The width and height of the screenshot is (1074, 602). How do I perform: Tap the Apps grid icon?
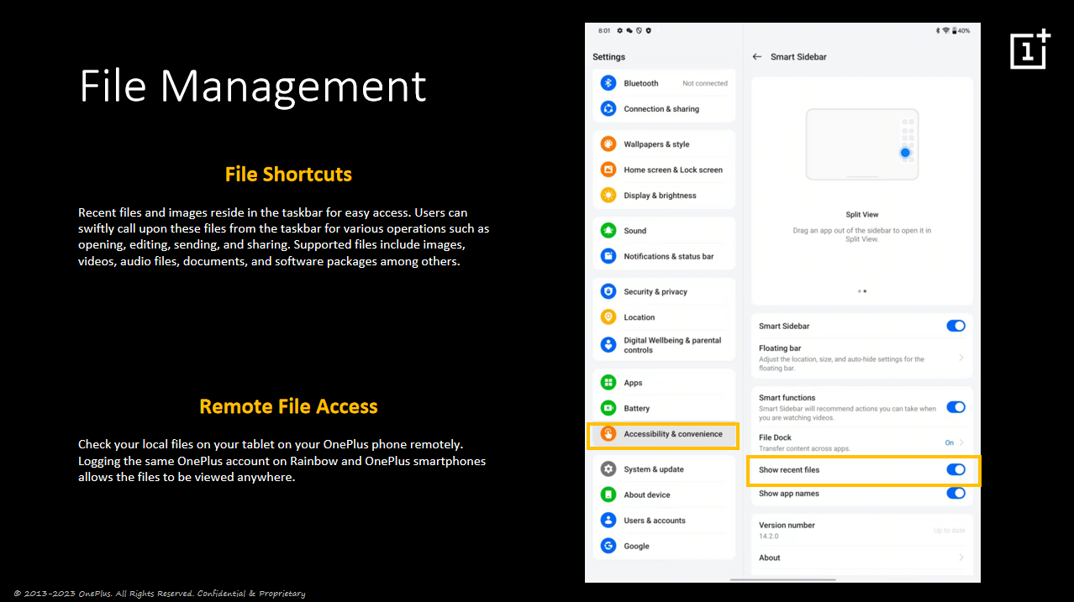point(608,383)
